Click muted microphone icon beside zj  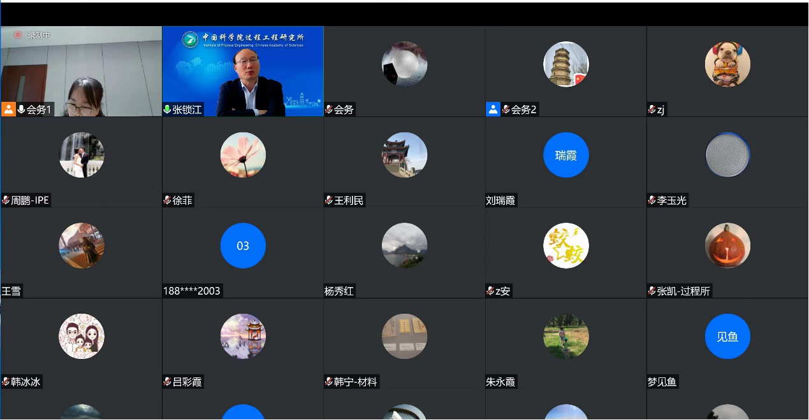click(x=652, y=109)
